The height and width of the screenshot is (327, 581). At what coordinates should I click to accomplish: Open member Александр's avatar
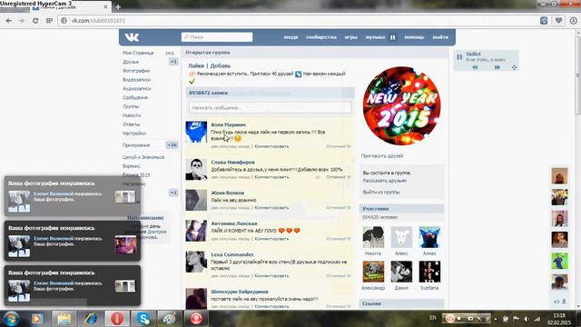373,272
